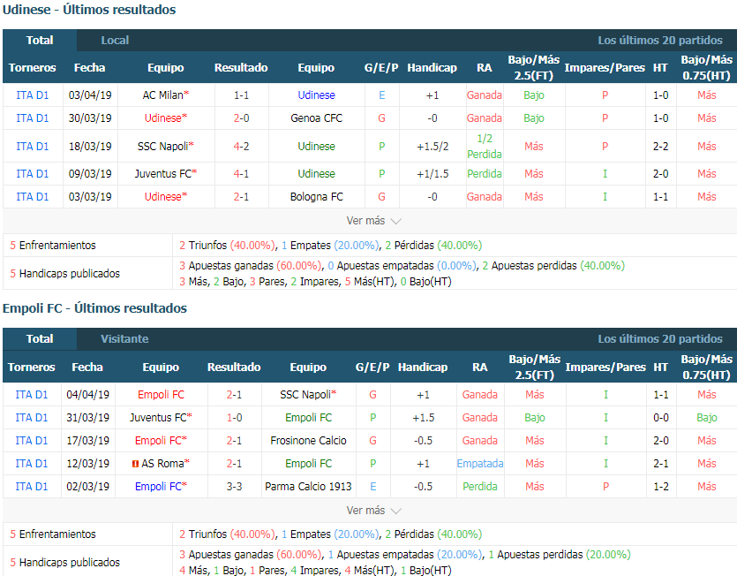Open the 4-1 result of Juventus vs Udinese
The width and height of the screenshot is (737, 576).
coord(241,174)
